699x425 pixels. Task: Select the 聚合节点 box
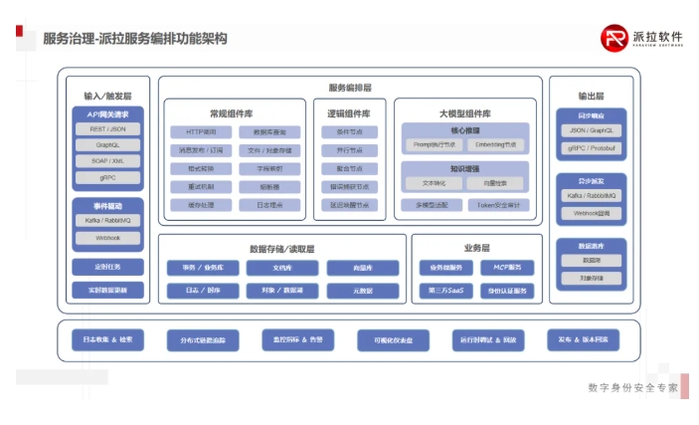pyautogui.click(x=350, y=169)
